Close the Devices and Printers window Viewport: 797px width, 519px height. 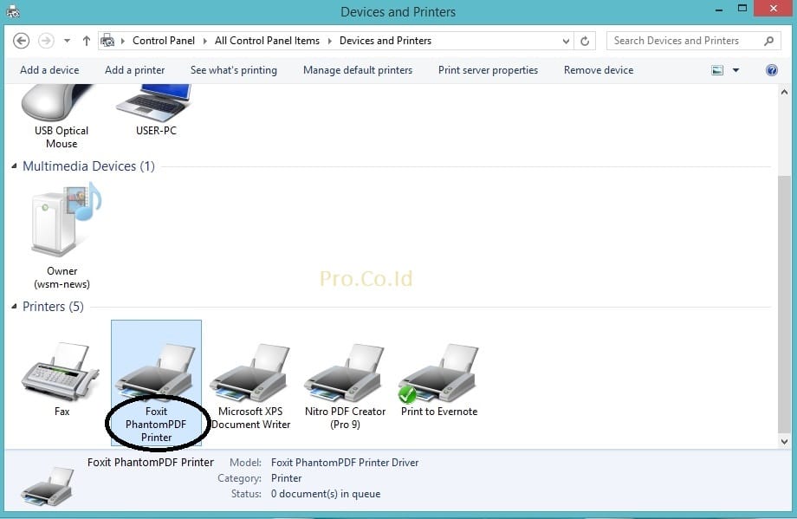tap(773, 9)
